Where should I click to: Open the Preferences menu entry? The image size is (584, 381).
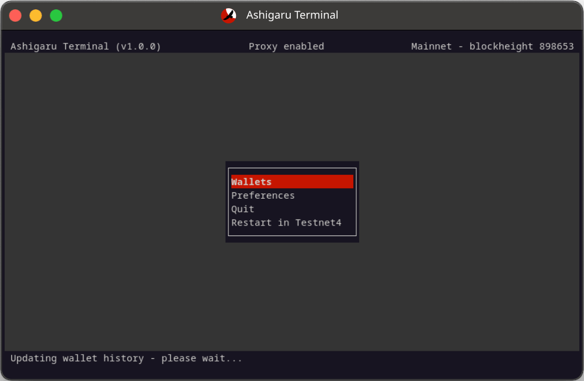click(263, 195)
